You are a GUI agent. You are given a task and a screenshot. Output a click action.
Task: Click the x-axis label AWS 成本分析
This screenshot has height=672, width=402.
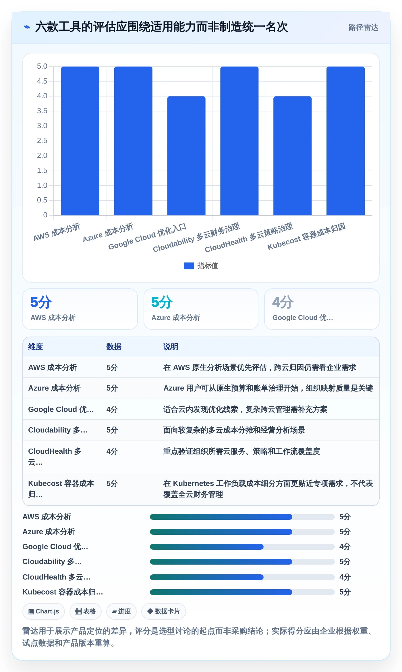pos(57,232)
